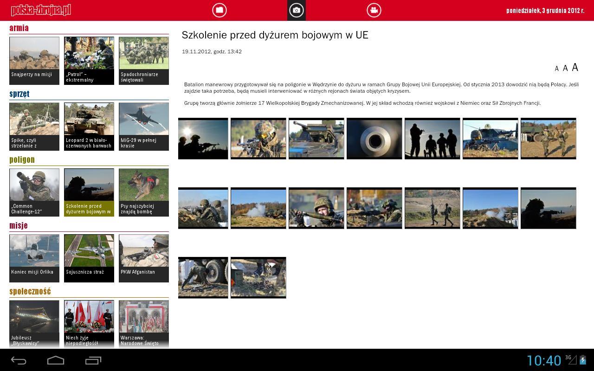Open the news articles section icon
Image resolution: width=594 pixels, height=371 pixels.
tap(220, 10)
